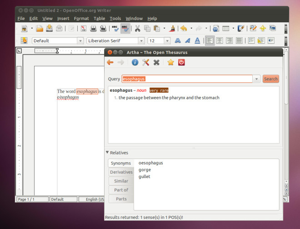Open the Artha query history dropdown
300x229 pixels.
pyautogui.click(x=256, y=79)
